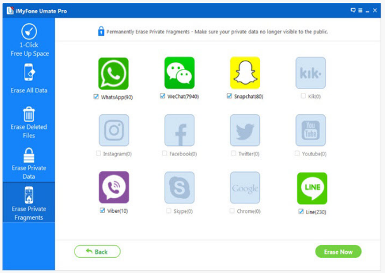The height and width of the screenshot is (273, 385).
Task: Click the WeChat app icon
Action: click(x=179, y=73)
